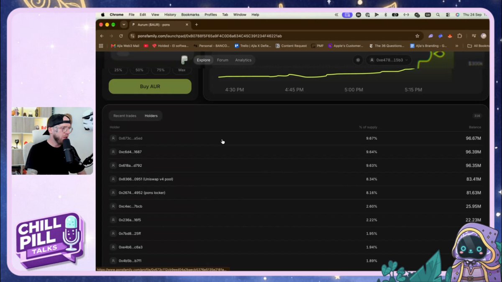The image size is (502, 282).
Task: Open a new browser tab with plus
Action: coord(197,25)
